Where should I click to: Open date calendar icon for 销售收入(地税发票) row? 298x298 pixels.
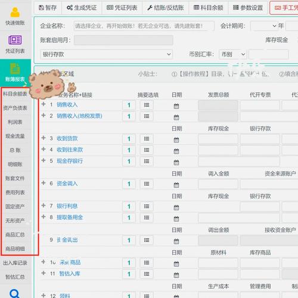176,117
